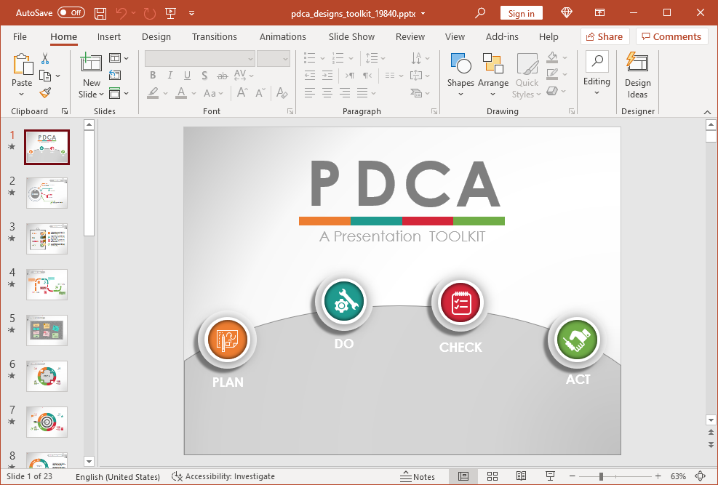Viewport: 718px width, 485px height.
Task: Open Design Ideas in the Designer group
Action: pyautogui.click(x=637, y=76)
